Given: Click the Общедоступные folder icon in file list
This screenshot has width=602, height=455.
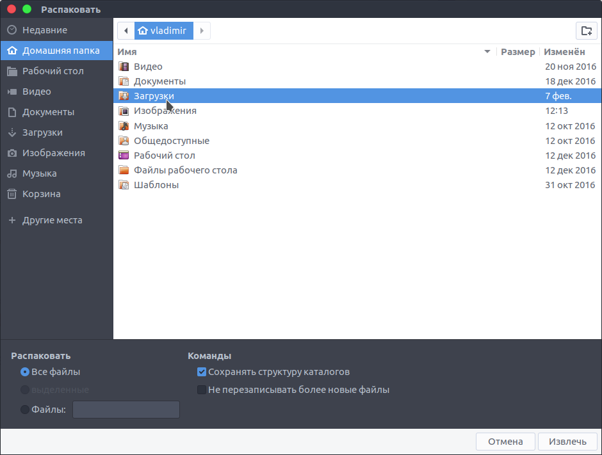Looking at the screenshot, I should (124, 141).
